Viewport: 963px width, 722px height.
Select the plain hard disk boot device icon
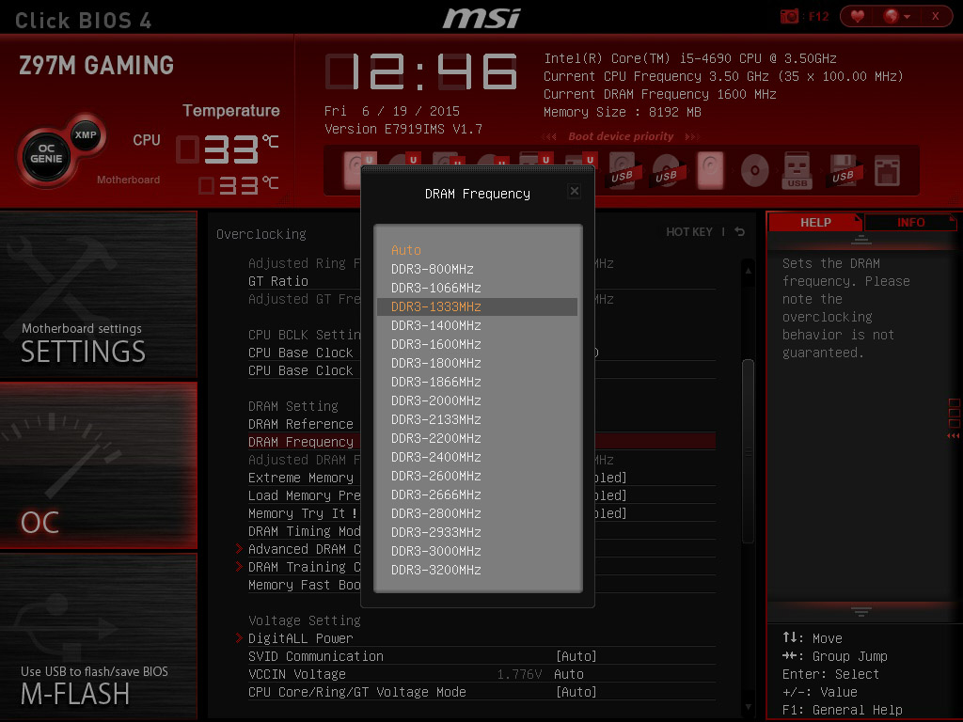pos(711,171)
